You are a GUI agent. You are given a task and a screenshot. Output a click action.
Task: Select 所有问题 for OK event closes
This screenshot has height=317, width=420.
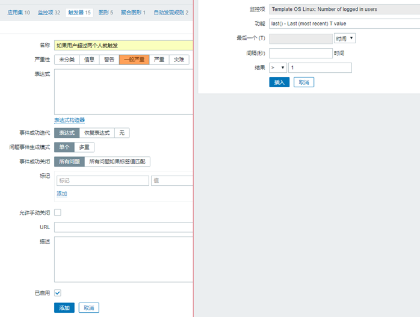pos(69,161)
